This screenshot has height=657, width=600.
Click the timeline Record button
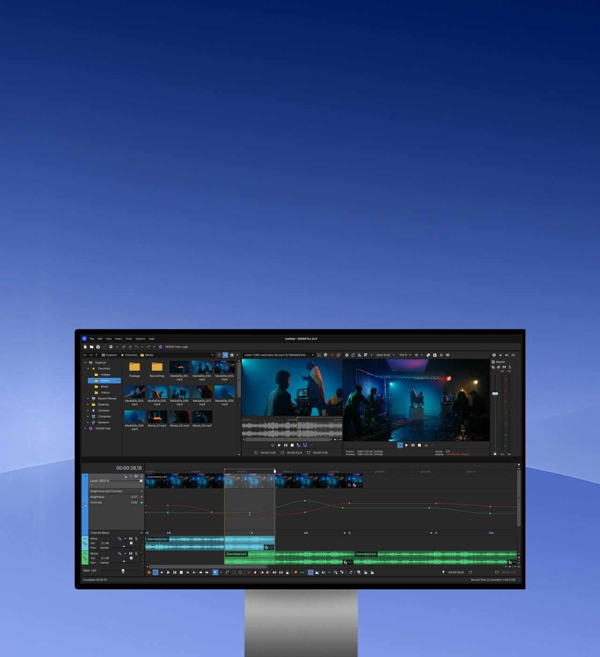click(x=149, y=573)
